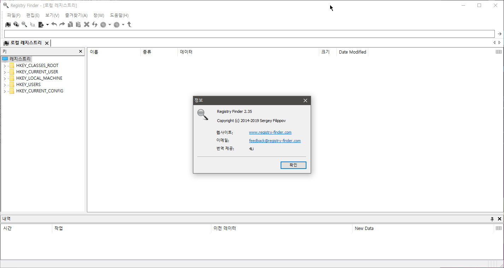Select HKEY_CLASSES_ROOT key
The image size is (504, 268).
coord(37,66)
